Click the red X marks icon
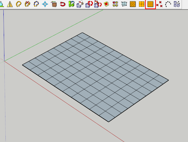The width and height of the screenshot is (188, 142). (159, 4)
